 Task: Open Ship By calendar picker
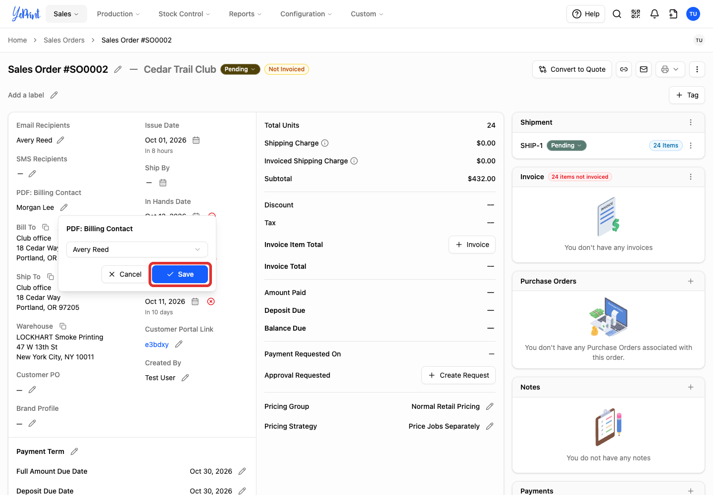point(163,183)
